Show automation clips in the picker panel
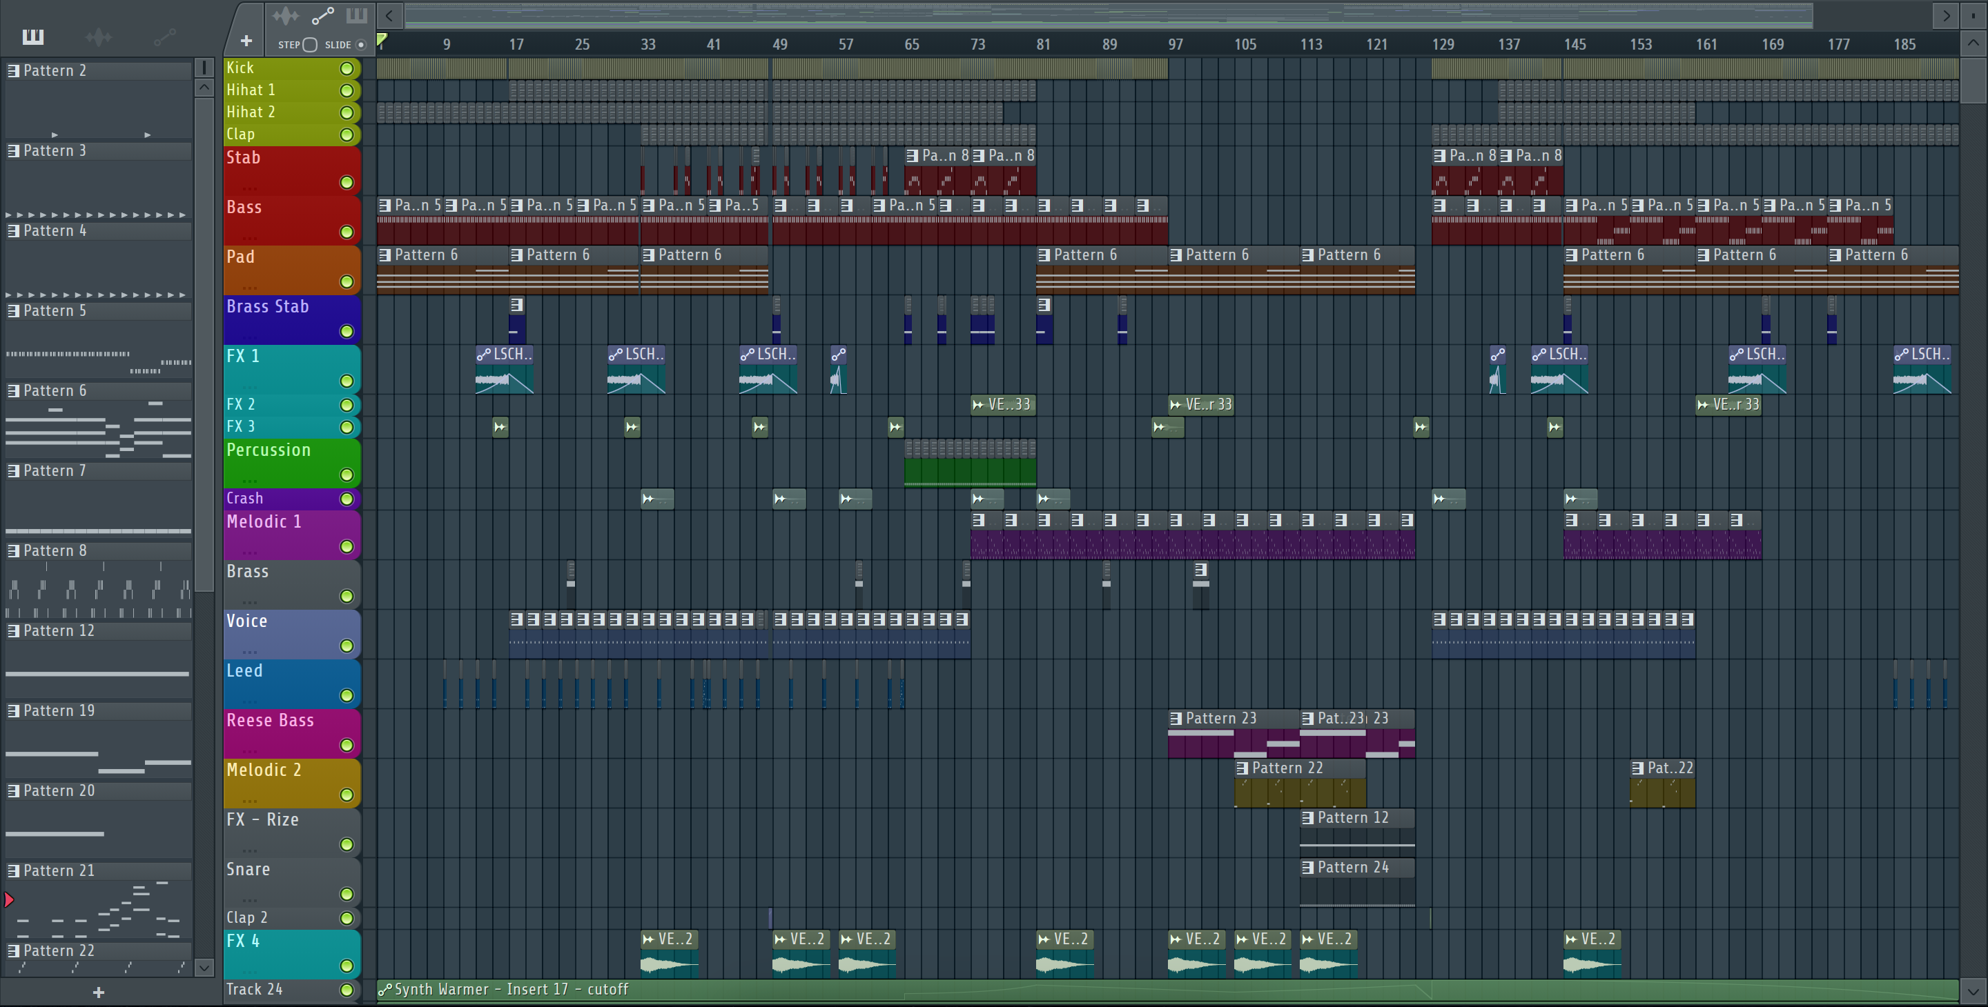Screen dimensions: 1988x1007 click(164, 37)
